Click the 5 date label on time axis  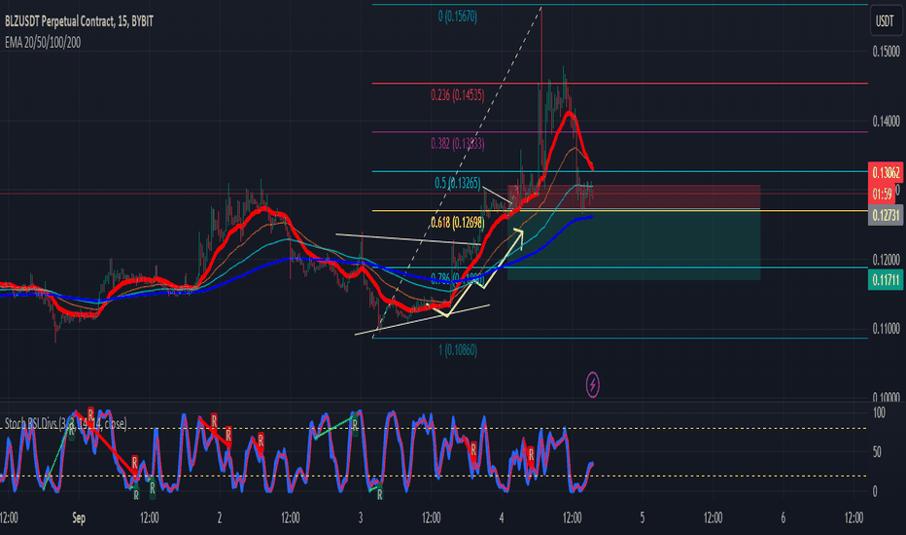click(x=642, y=517)
